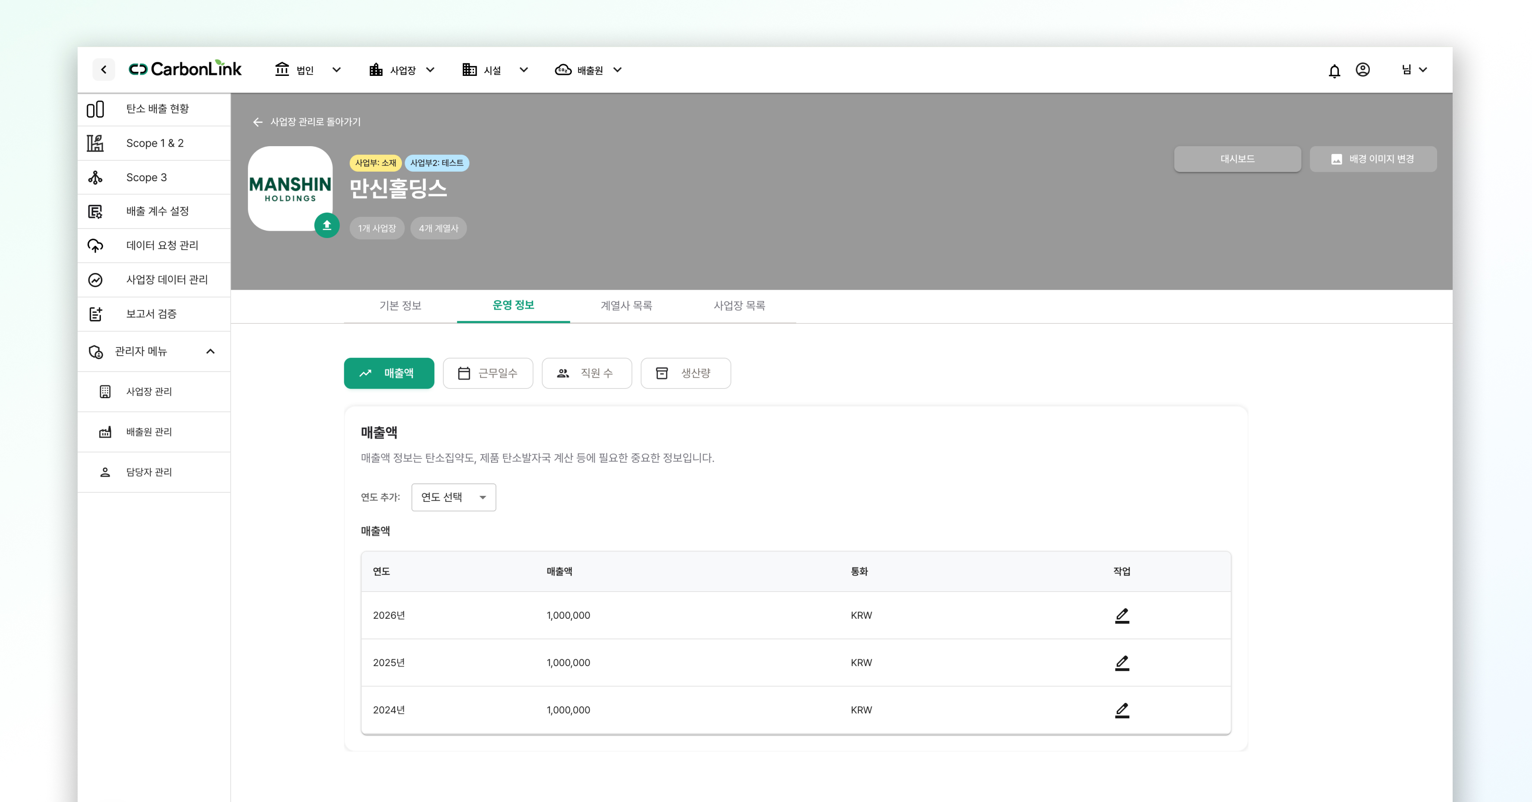Open 데이터 요청 관리 menu item
This screenshot has height=802, width=1532.
[154, 245]
